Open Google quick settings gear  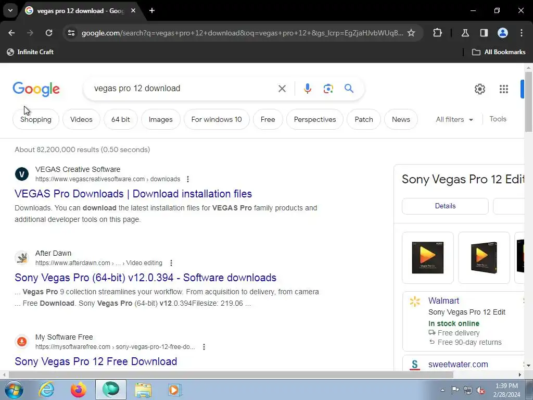click(x=479, y=89)
